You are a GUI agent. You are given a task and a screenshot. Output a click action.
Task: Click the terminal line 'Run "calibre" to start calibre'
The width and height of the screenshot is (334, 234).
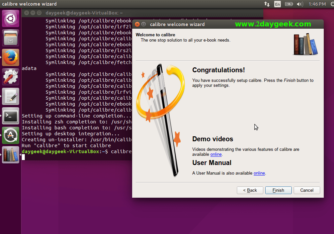coord(66,146)
